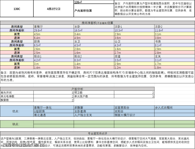Click the 4房2厅2卫 cell

pyautogui.click(x=53, y=9)
